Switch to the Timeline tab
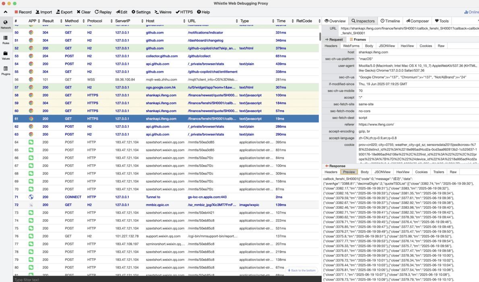This screenshot has height=282, width=479. coord(390,21)
